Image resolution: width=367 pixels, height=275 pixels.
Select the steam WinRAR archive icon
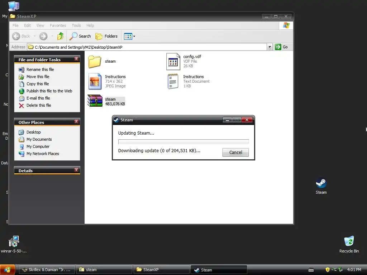[95, 101]
